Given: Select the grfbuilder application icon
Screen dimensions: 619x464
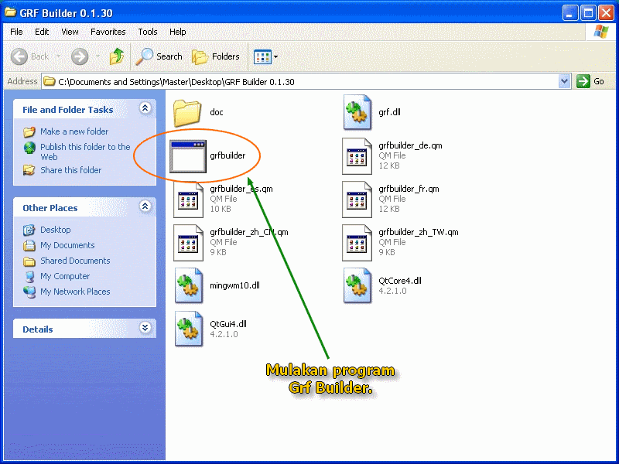Looking at the screenshot, I should [188, 156].
